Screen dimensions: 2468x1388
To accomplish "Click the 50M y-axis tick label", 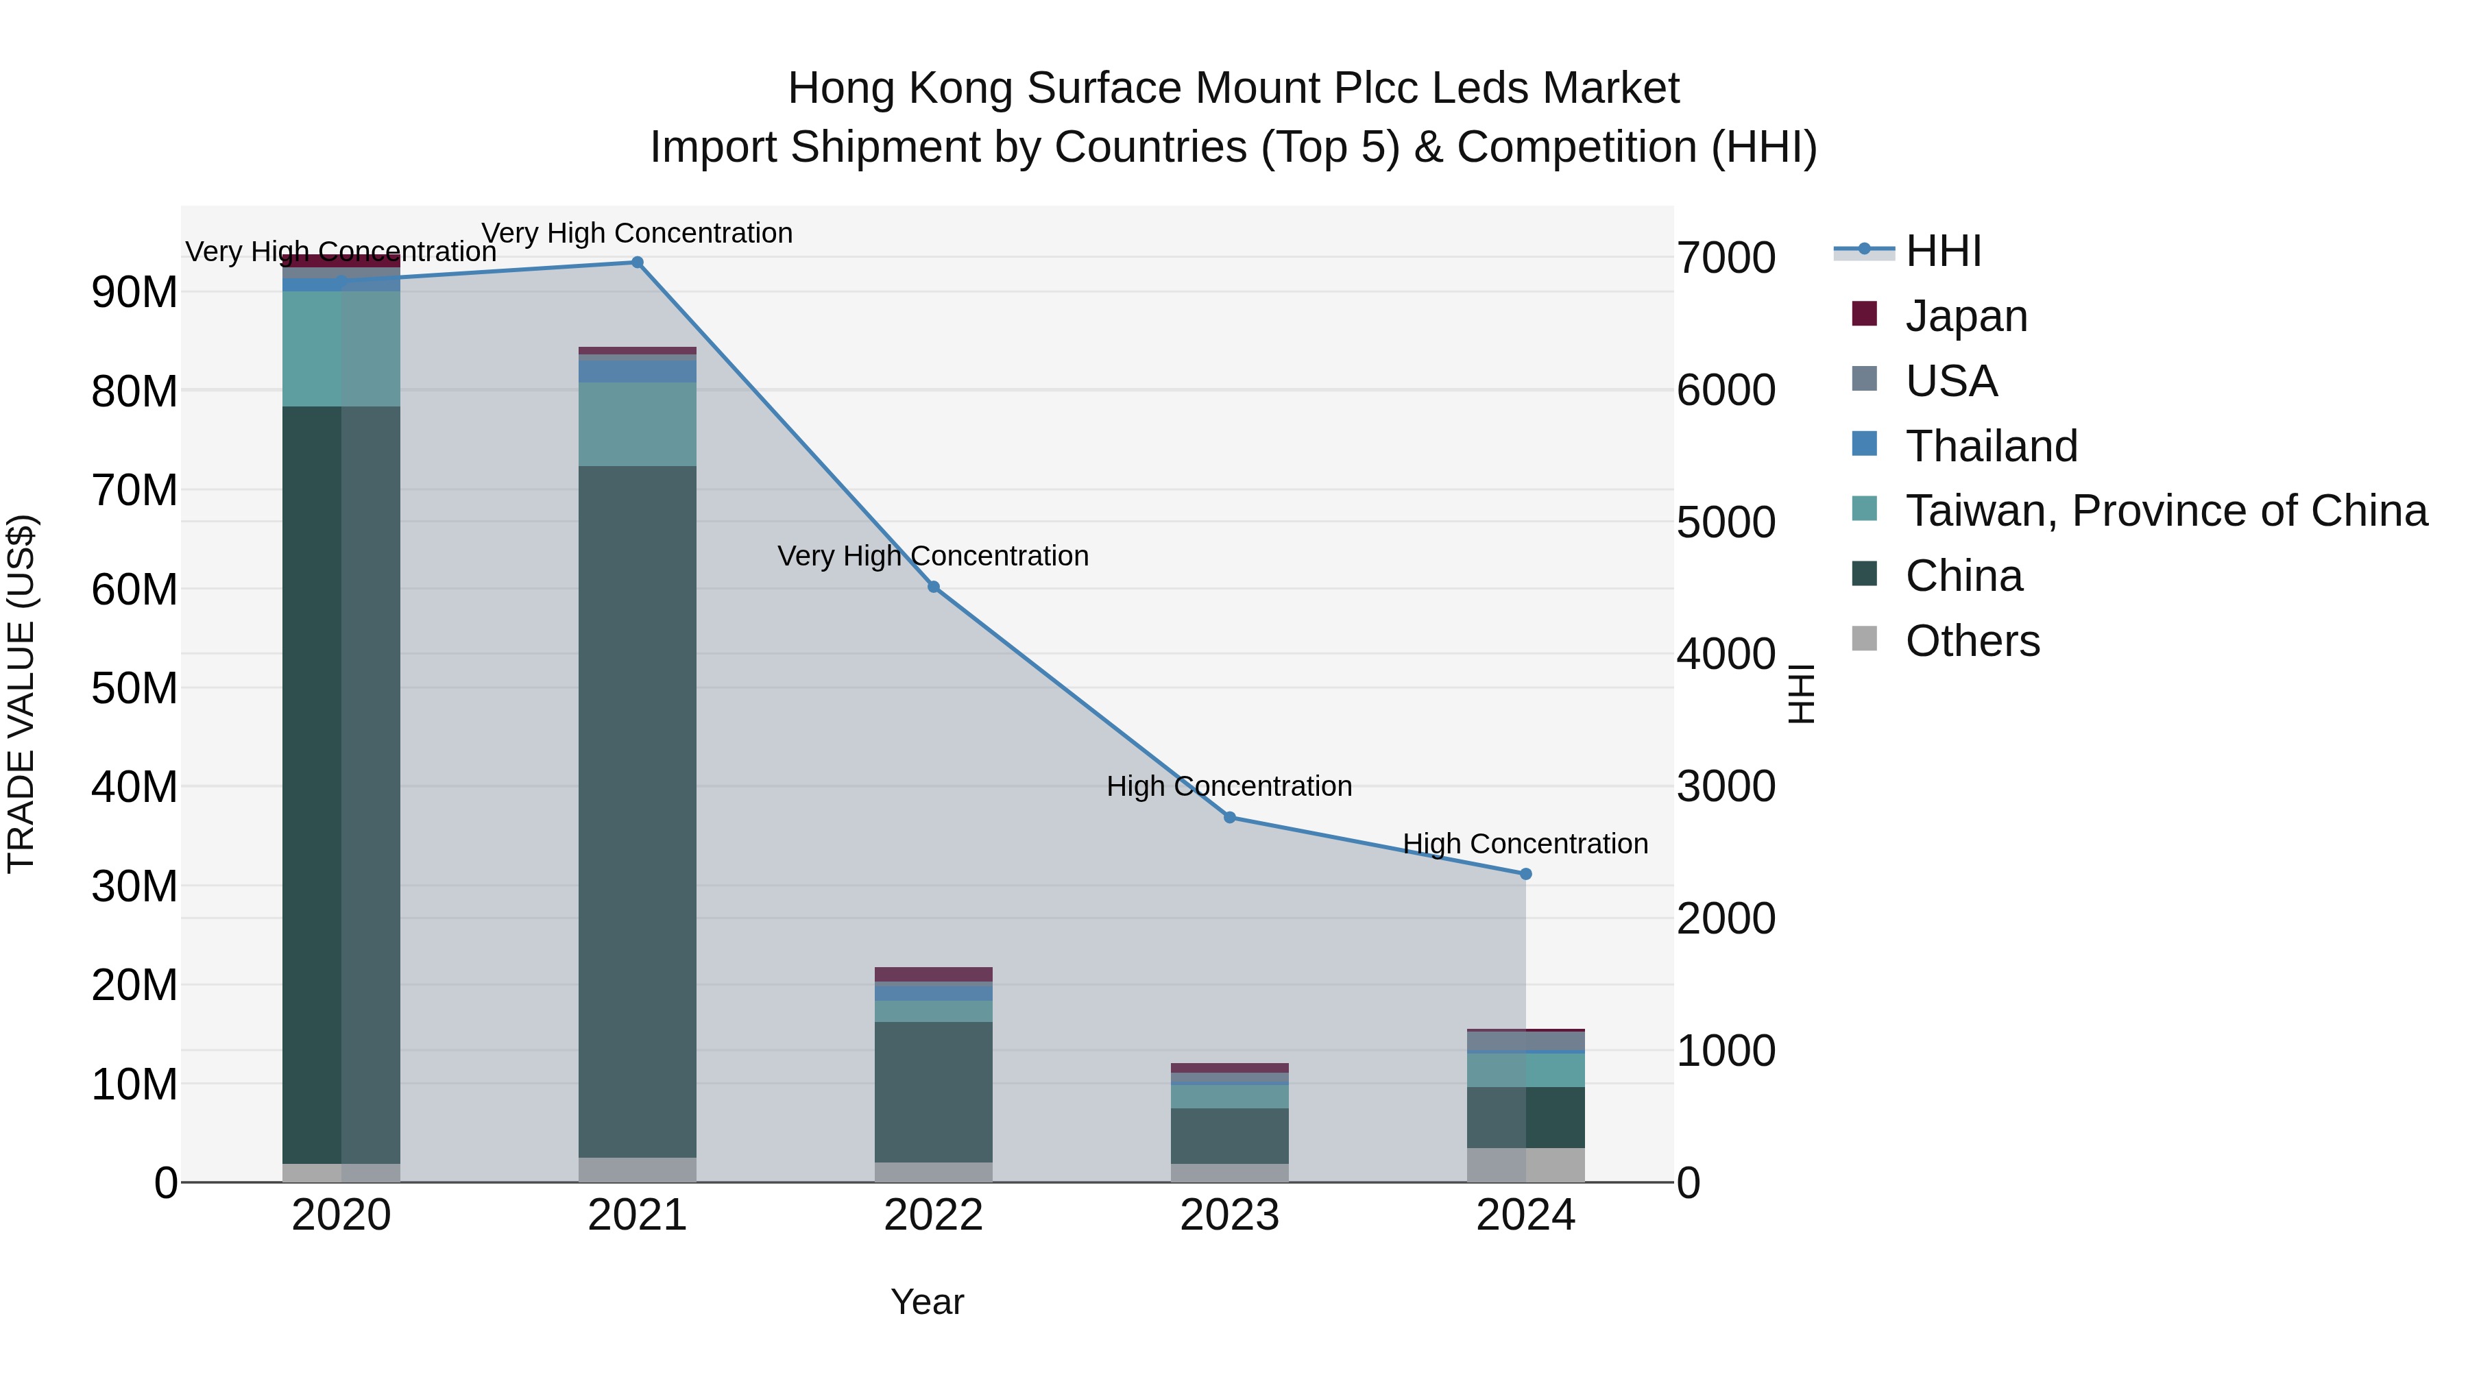I will coord(134,689).
